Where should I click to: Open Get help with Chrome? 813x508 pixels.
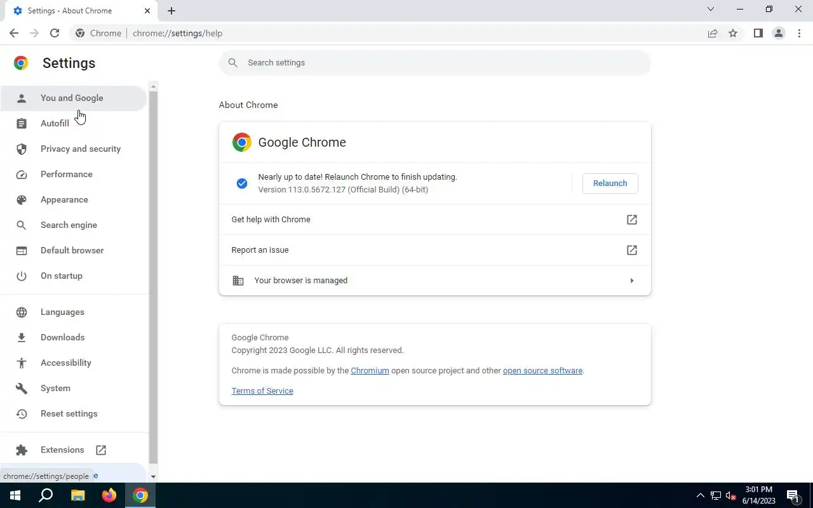click(x=435, y=220)
